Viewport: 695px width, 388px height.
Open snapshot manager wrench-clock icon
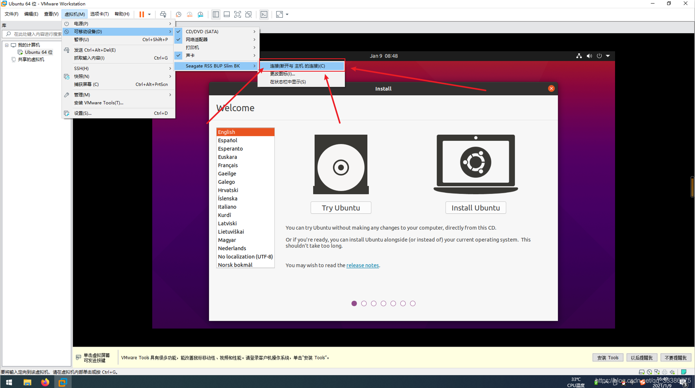200,14
